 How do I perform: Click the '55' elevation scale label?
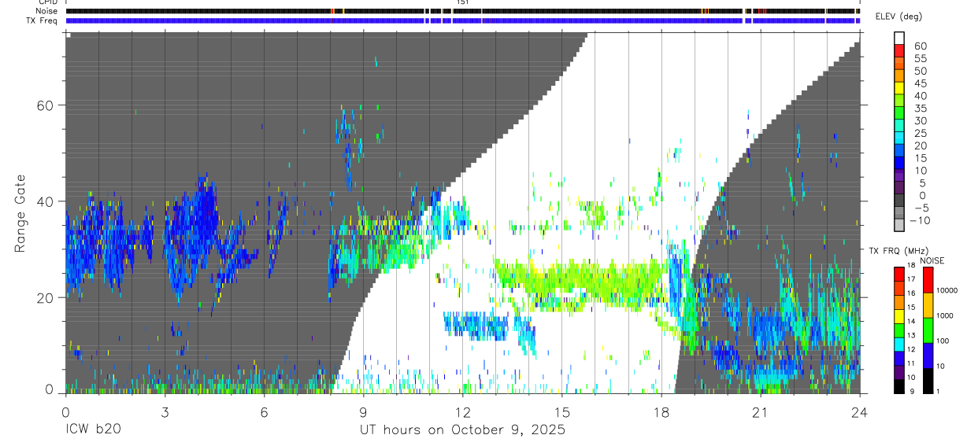point(920,58)
